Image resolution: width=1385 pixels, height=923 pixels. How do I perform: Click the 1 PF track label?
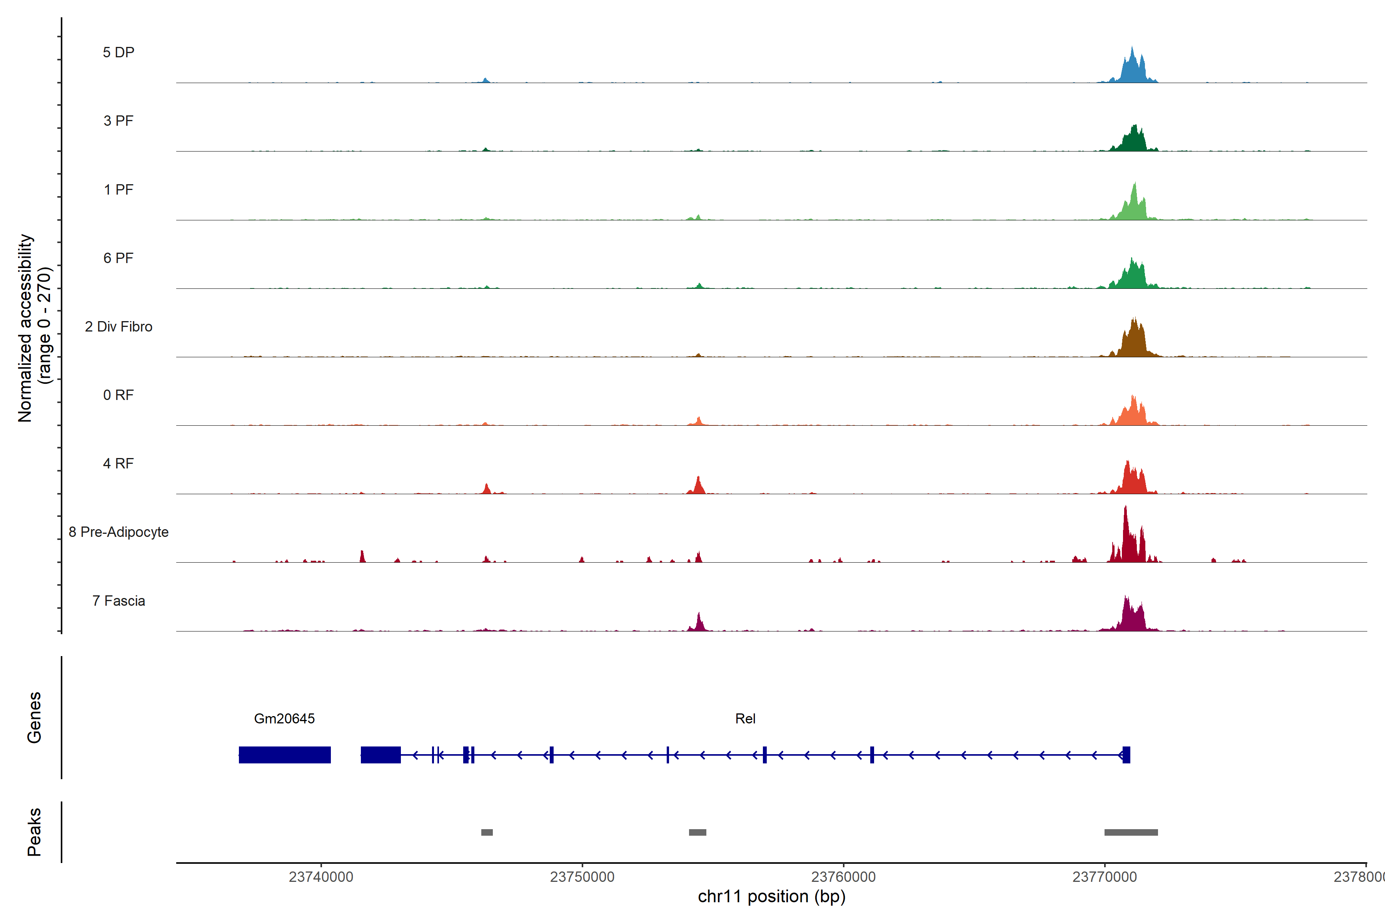(118, 190)
